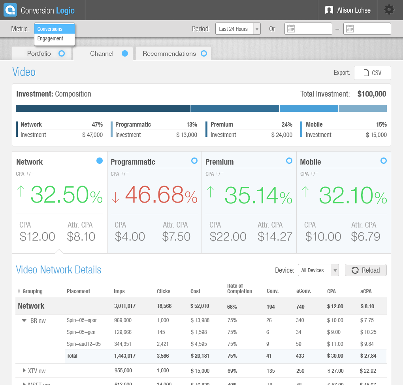The width and height of the screenshot is (403, 385).
Task: Expand the XTV nw group row
Action: point(24,371)
